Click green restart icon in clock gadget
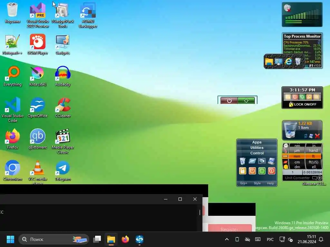The width and height of the screenshot is (330, 247). [302, 97]
